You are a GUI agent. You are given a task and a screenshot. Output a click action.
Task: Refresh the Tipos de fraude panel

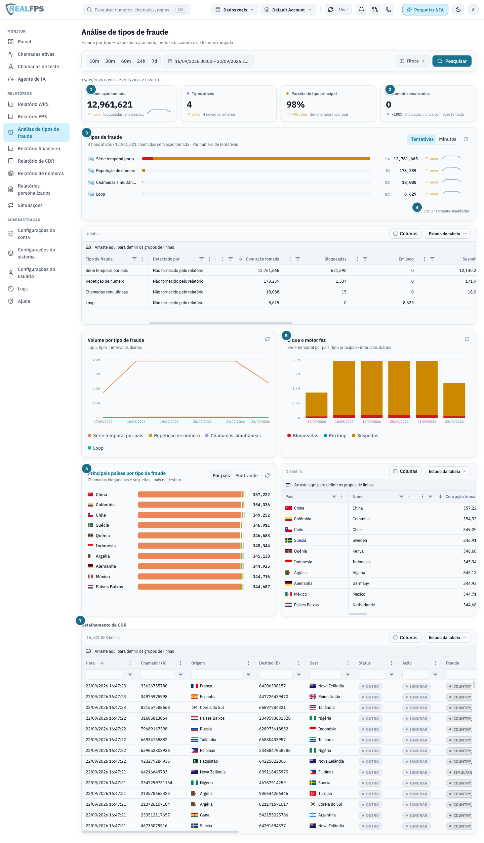[x=466, y=139]
